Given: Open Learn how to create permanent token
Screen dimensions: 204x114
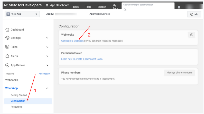Looking at the screenshot, I should (x=82, y=59).
